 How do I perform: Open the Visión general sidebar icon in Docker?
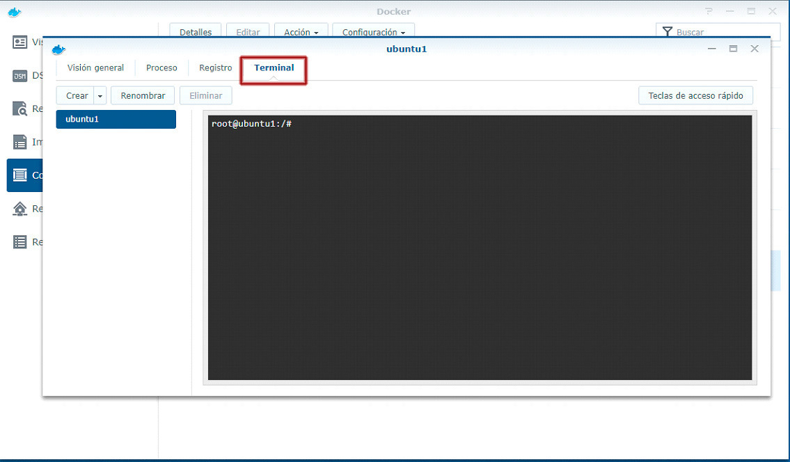click(19, 42)
